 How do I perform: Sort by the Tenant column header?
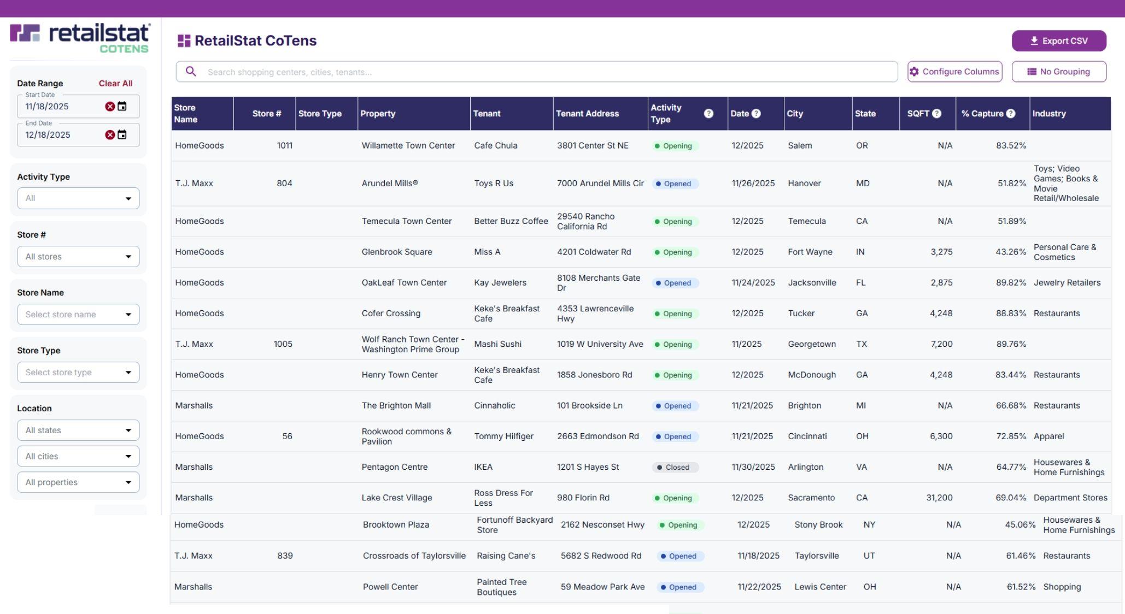click(487, 114)
